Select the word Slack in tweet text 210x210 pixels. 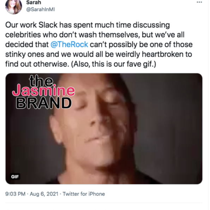(48, 25)
